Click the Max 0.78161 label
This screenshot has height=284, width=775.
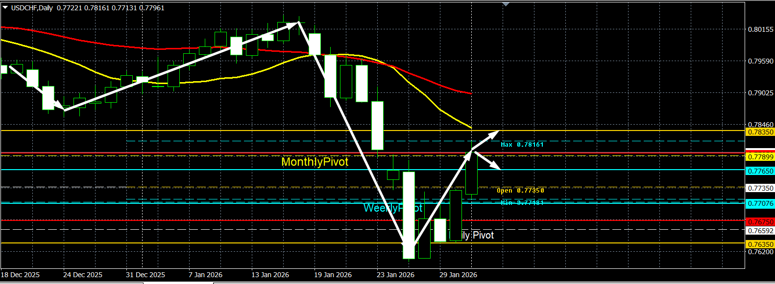click(522, 144)
